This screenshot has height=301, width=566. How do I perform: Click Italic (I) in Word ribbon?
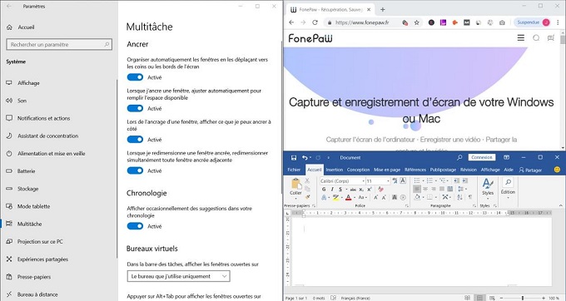pyautogui.click(x=332, y=190)
